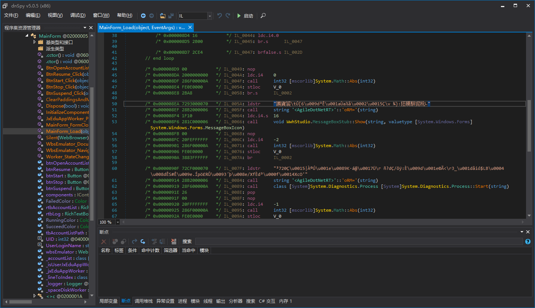The image size is (535, 308).
Task: Open an assembly via the folder toolbar icon
Action: tap(162, 16)
